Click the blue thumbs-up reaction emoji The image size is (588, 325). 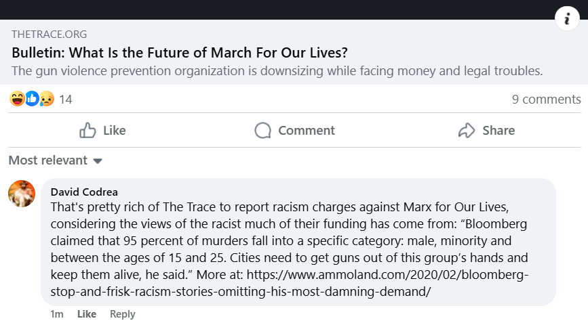click(x=32, y=99)
